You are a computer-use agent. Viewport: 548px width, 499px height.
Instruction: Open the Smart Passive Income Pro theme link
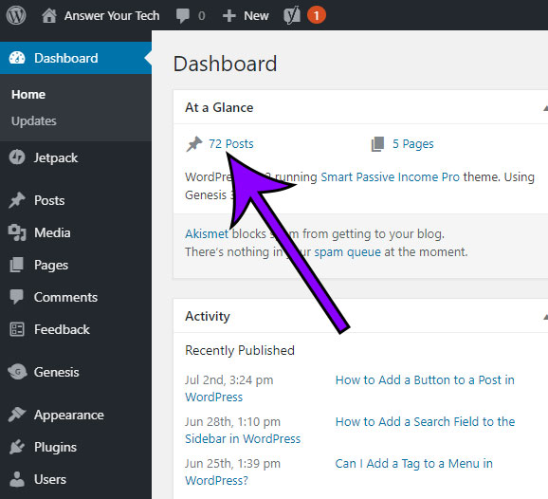(x=390, y=177)
